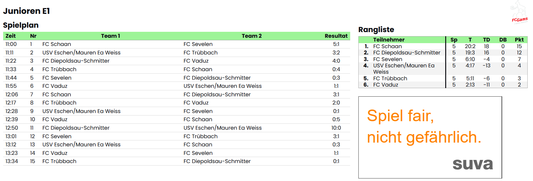Select sixth-ranked FC Vaduz in Rangliste
Screen dimensions: 533x181
coord(385,85)
